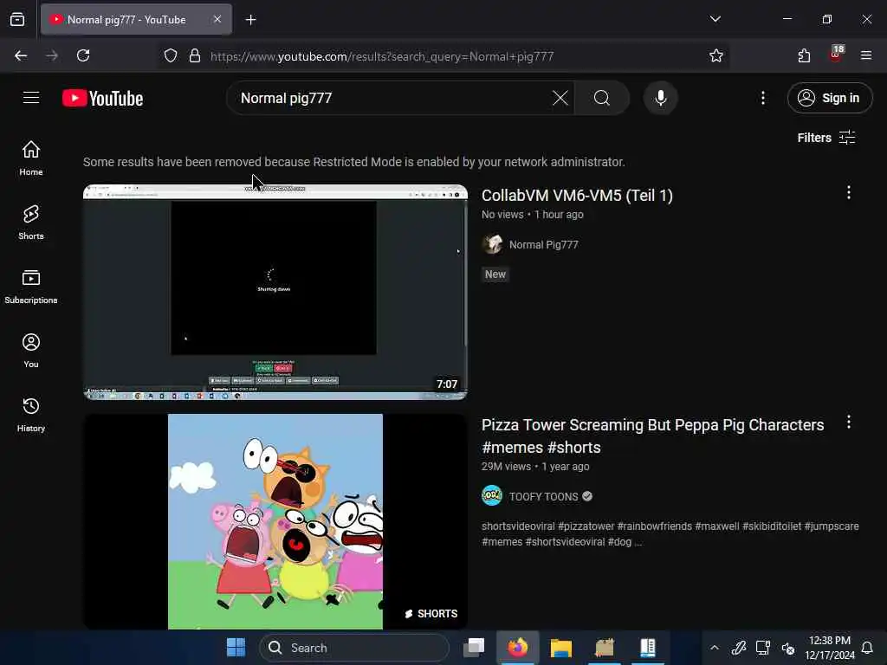
Task: Visit the Normal Pig777 channel link
Action: pyautogui.click(x=543, y=244)
